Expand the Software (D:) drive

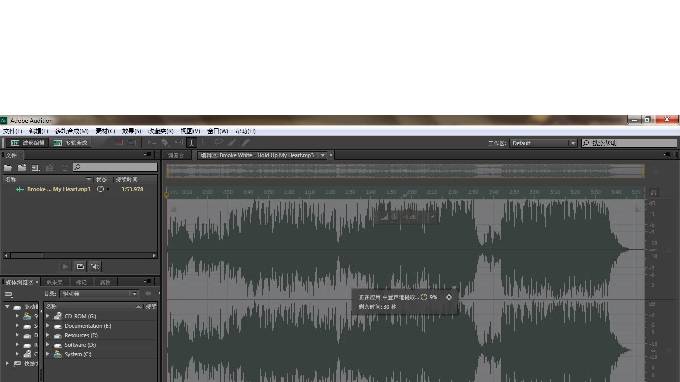pyautogui.click(x=48, y=345)
